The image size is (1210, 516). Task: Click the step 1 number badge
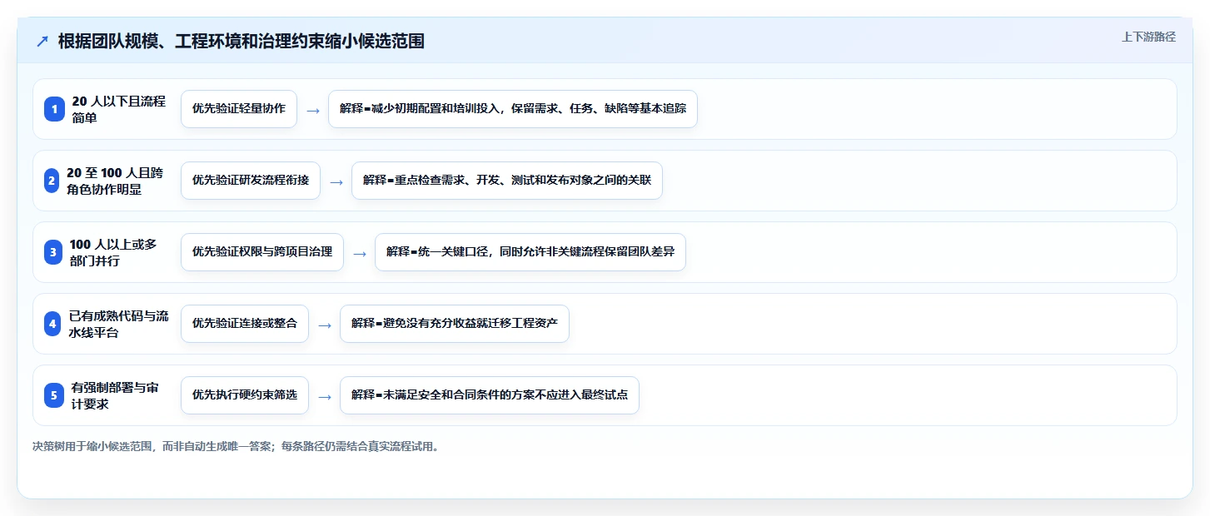click(x=54, y=109)
